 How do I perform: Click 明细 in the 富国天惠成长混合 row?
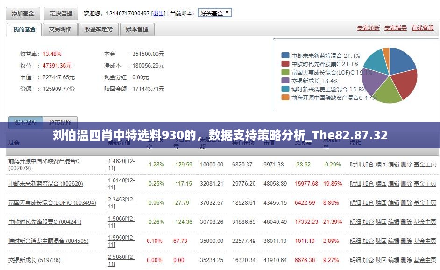pos(355,203)
